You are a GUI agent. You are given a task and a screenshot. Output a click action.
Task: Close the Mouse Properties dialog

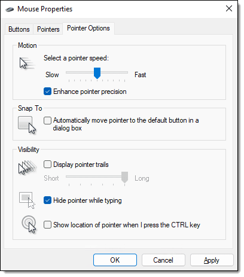click(229, 8)
